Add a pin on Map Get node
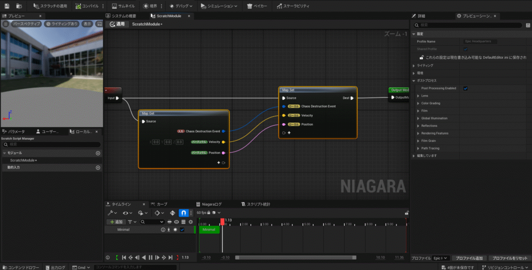The image size is (532, 270). [x=219, y=163]
